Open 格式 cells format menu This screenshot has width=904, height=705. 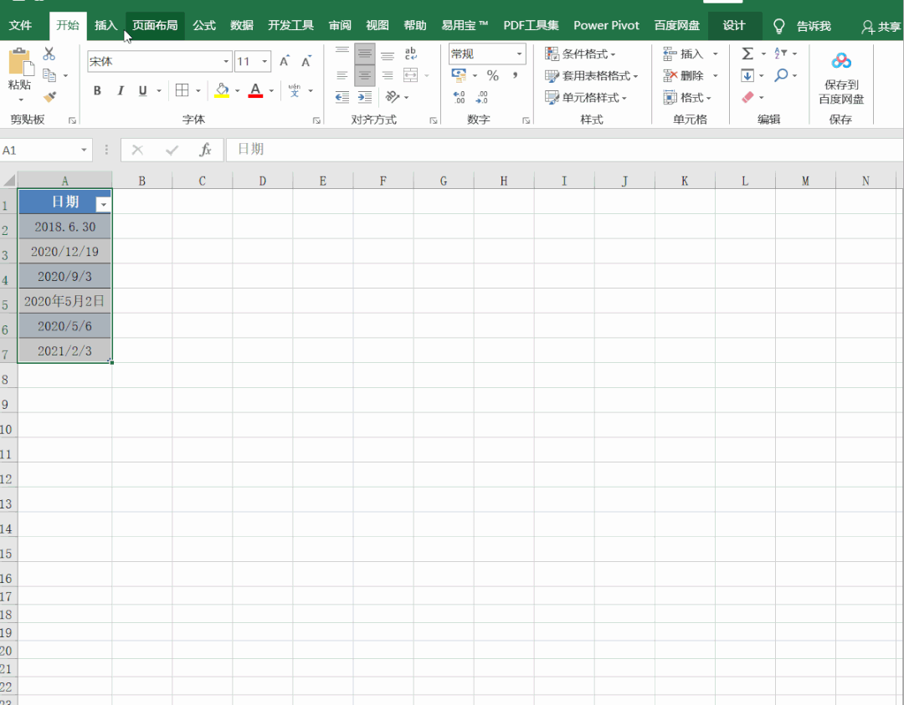(x=687, y=97)
